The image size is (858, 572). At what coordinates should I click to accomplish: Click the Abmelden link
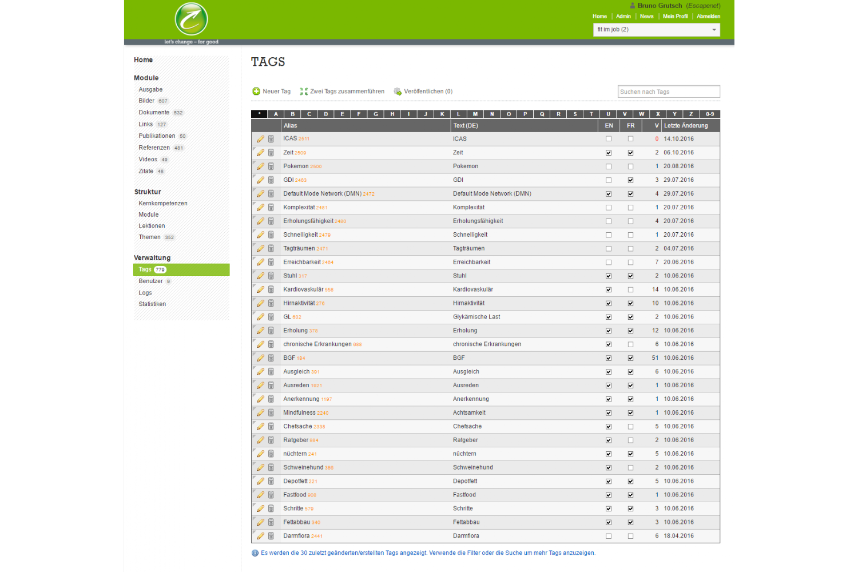[x=708, y=17]
